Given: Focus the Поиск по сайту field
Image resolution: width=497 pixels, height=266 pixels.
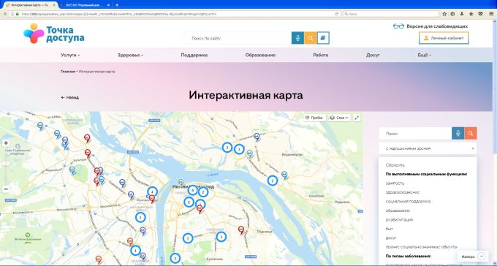Looking at the screenshot, I should 238,38.
